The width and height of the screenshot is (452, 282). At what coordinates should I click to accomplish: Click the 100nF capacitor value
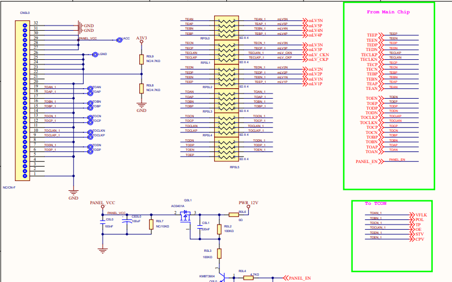coord(109,226)
